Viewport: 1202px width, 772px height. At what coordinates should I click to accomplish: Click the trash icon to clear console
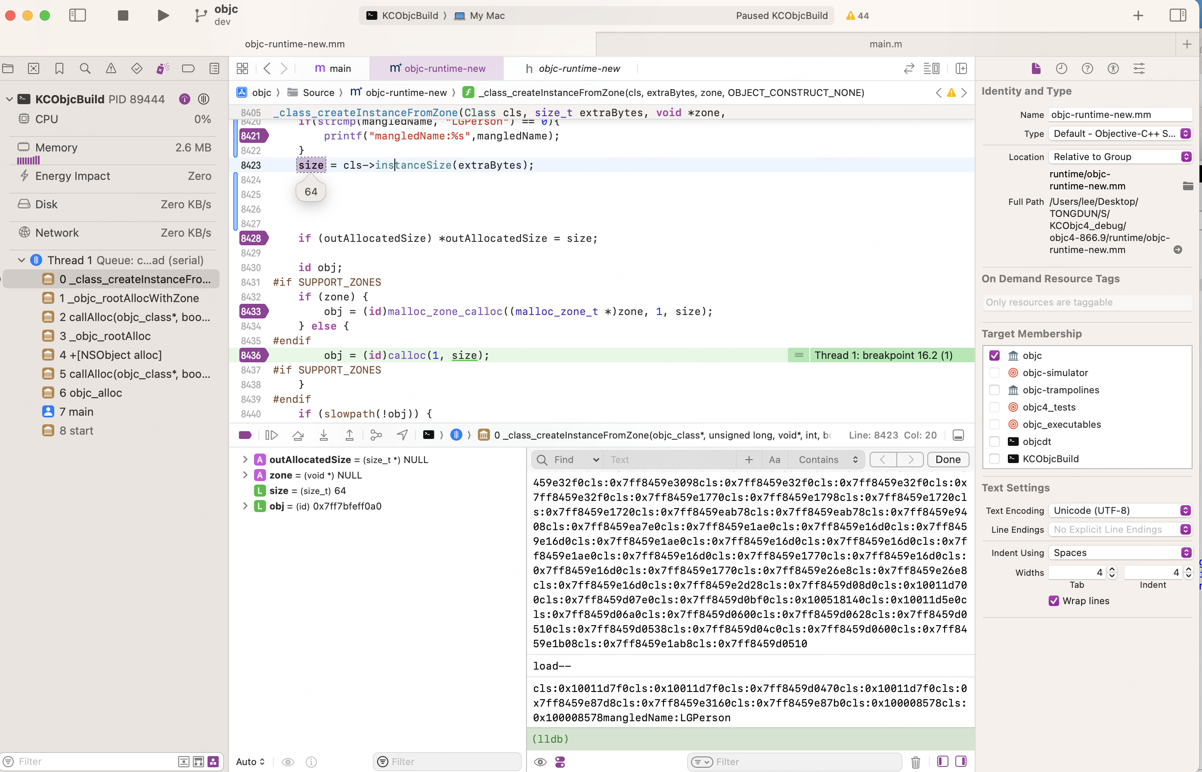click(x=915, y=762)
